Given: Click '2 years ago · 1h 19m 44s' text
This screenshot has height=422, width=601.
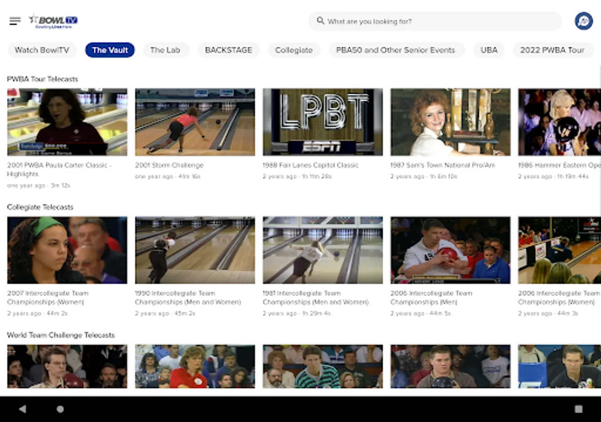Looking at the screenshot, I should [x=554, y=177].
